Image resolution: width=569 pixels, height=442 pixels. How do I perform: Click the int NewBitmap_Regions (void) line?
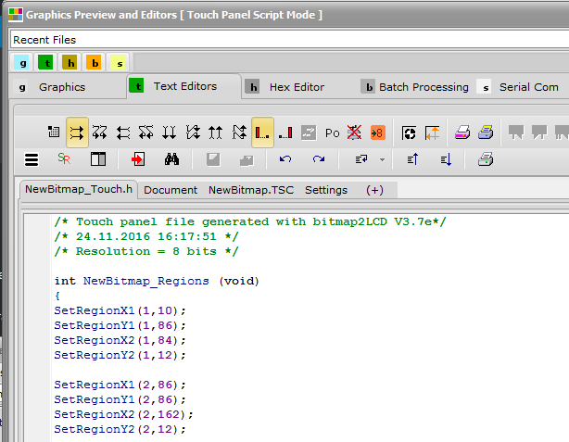point(157,281)
